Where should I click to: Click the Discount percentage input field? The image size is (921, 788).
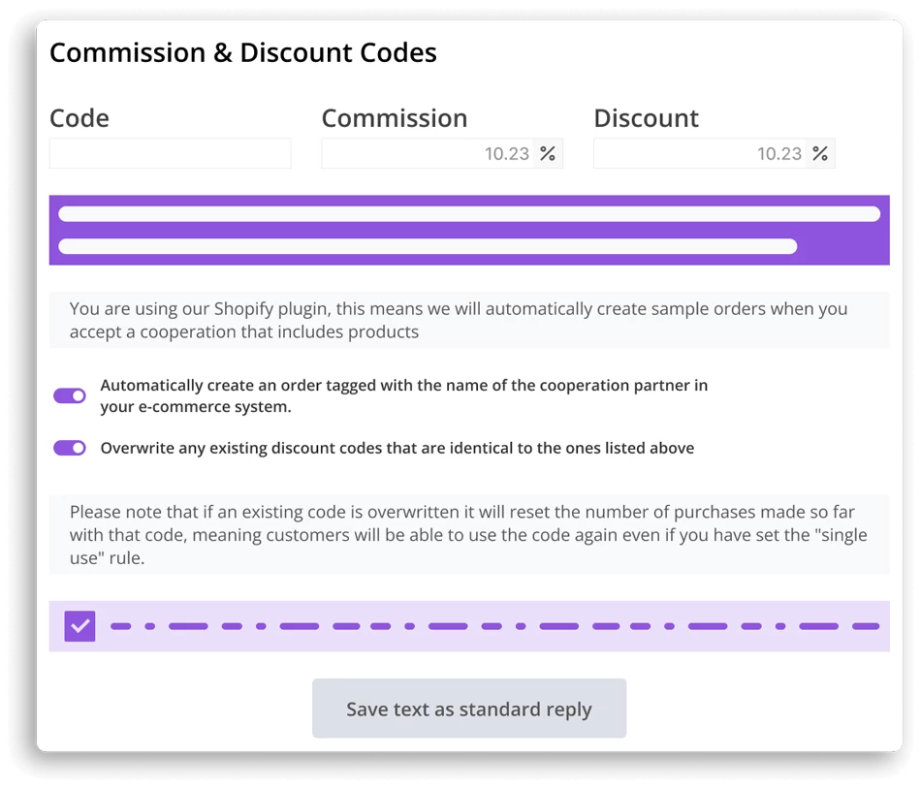700,153
